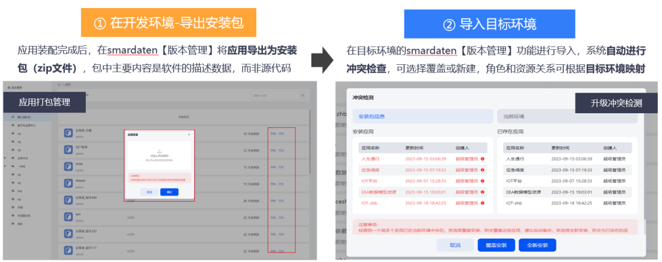
Task: Click 取消 in the 冲突检测 dialog
Action: (455, 245)
